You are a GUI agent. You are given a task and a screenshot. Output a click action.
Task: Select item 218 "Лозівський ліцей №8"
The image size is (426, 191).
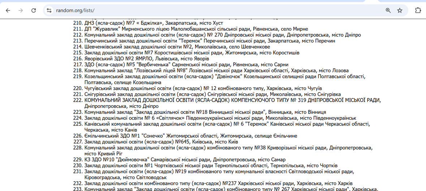pos(216,71)
